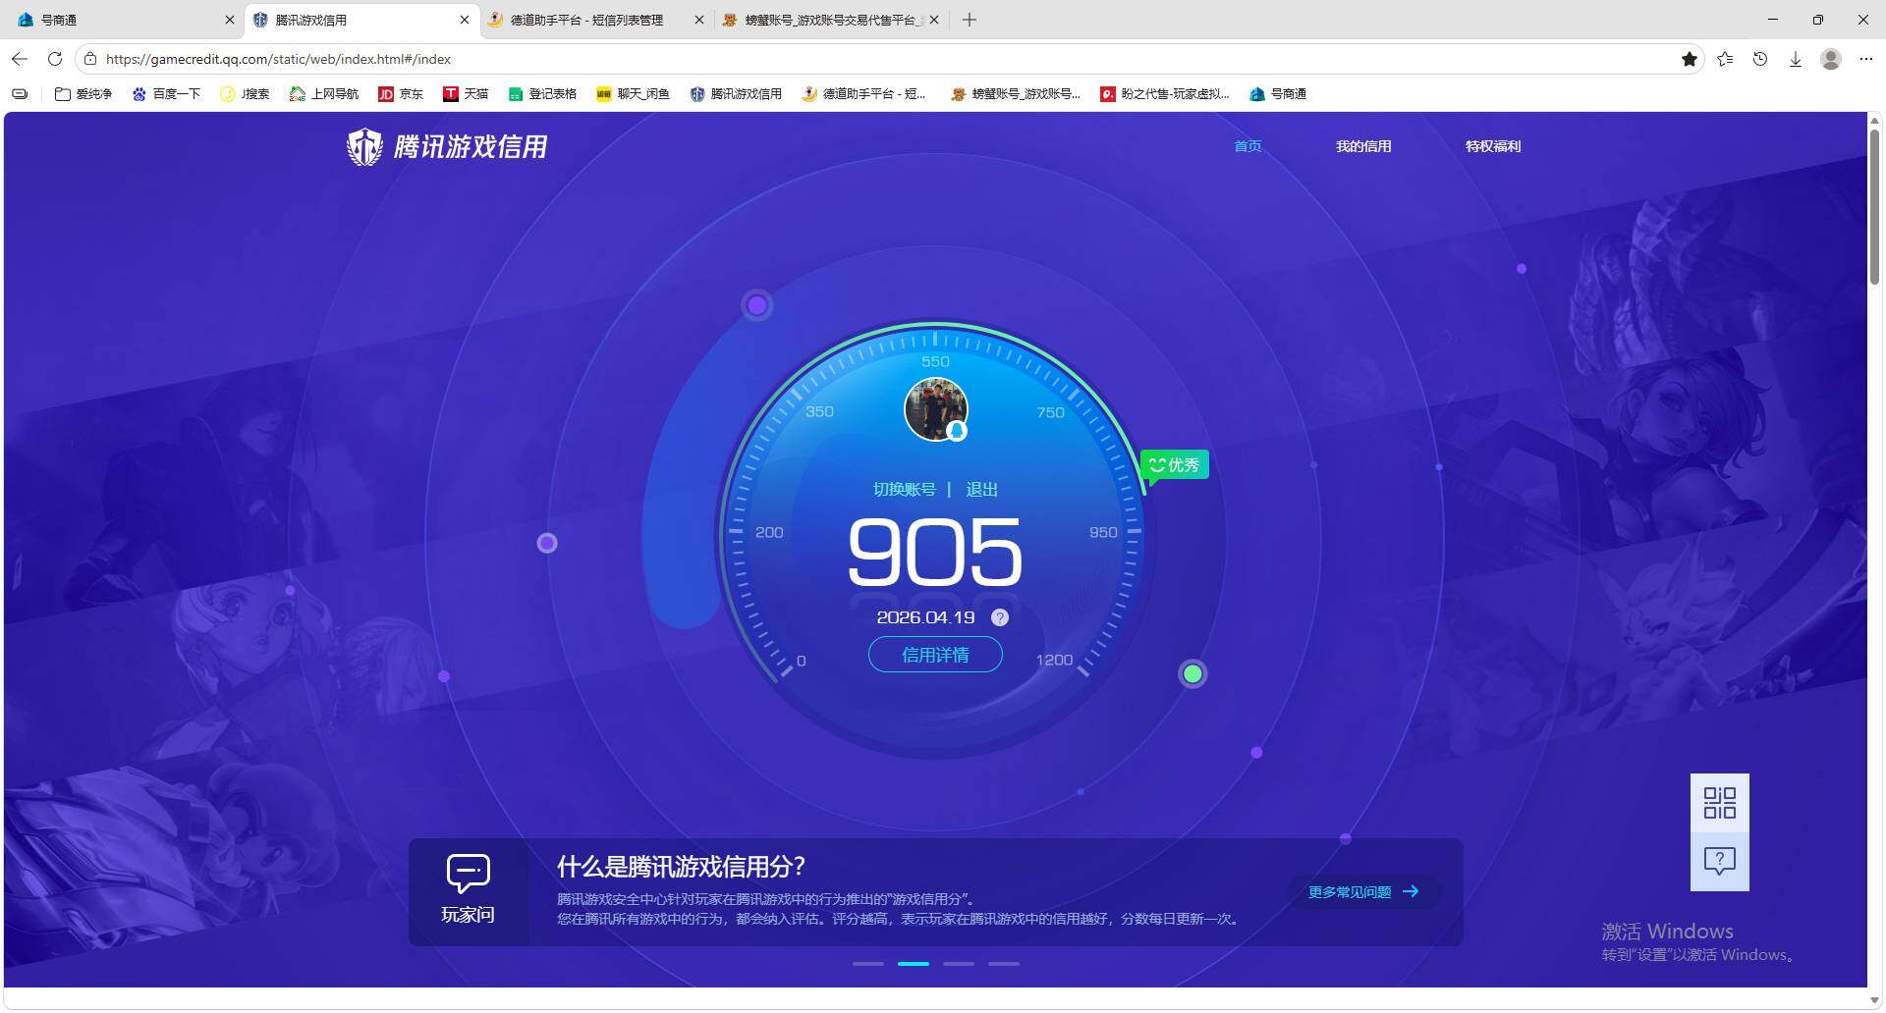
Task: Enable reading mode via the leftmost toolbar icon
Action: (x=20, y=93)
